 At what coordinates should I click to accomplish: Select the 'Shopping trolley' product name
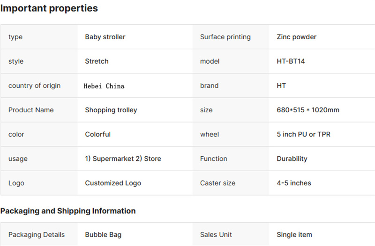click(111, 110)
